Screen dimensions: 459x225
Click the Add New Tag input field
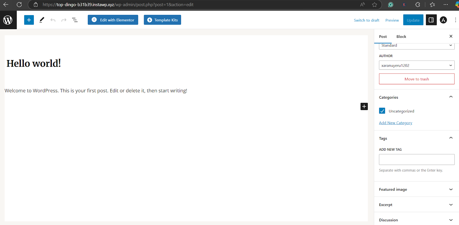tap(417, 160)
